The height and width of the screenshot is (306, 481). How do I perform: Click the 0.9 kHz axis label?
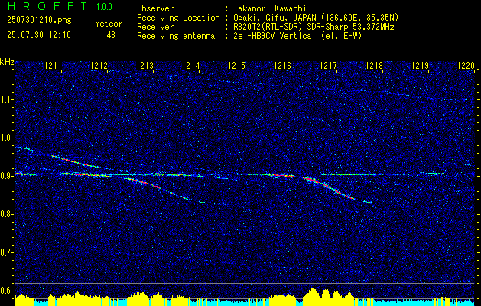pos(7,176)
